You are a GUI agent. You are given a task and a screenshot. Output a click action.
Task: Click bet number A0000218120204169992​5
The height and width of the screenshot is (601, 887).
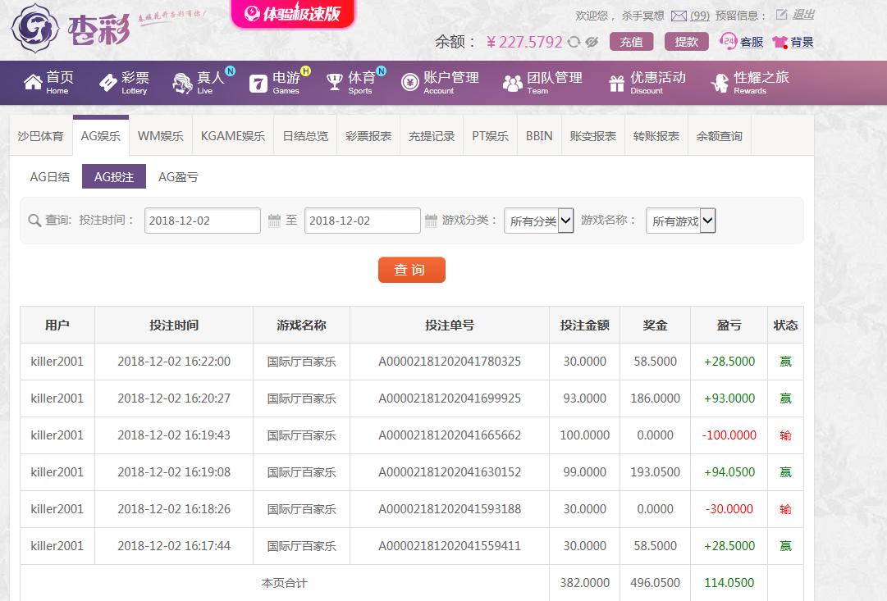[450, 398]
